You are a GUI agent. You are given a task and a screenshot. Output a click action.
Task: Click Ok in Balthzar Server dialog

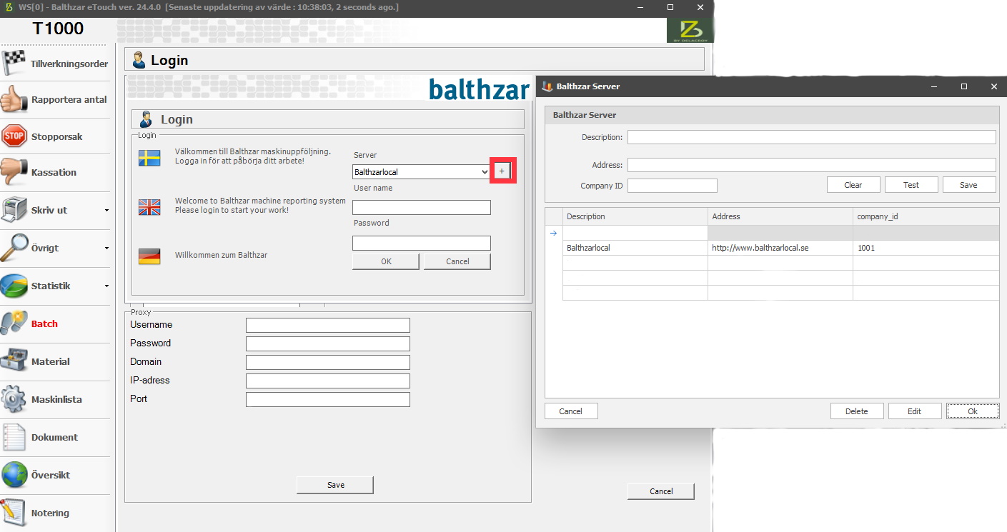click(x=973, y=411)
